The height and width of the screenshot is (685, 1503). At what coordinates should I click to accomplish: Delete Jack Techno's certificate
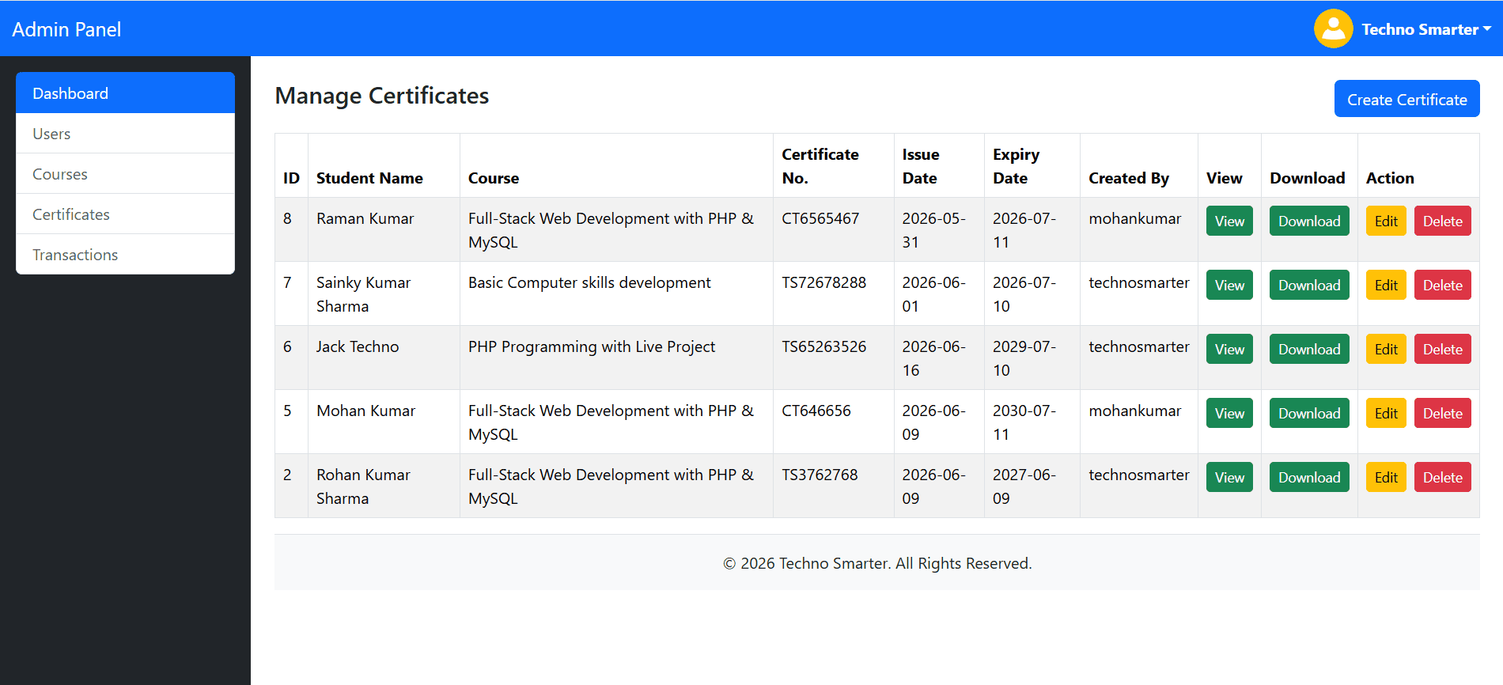(x=1442, y=350)
